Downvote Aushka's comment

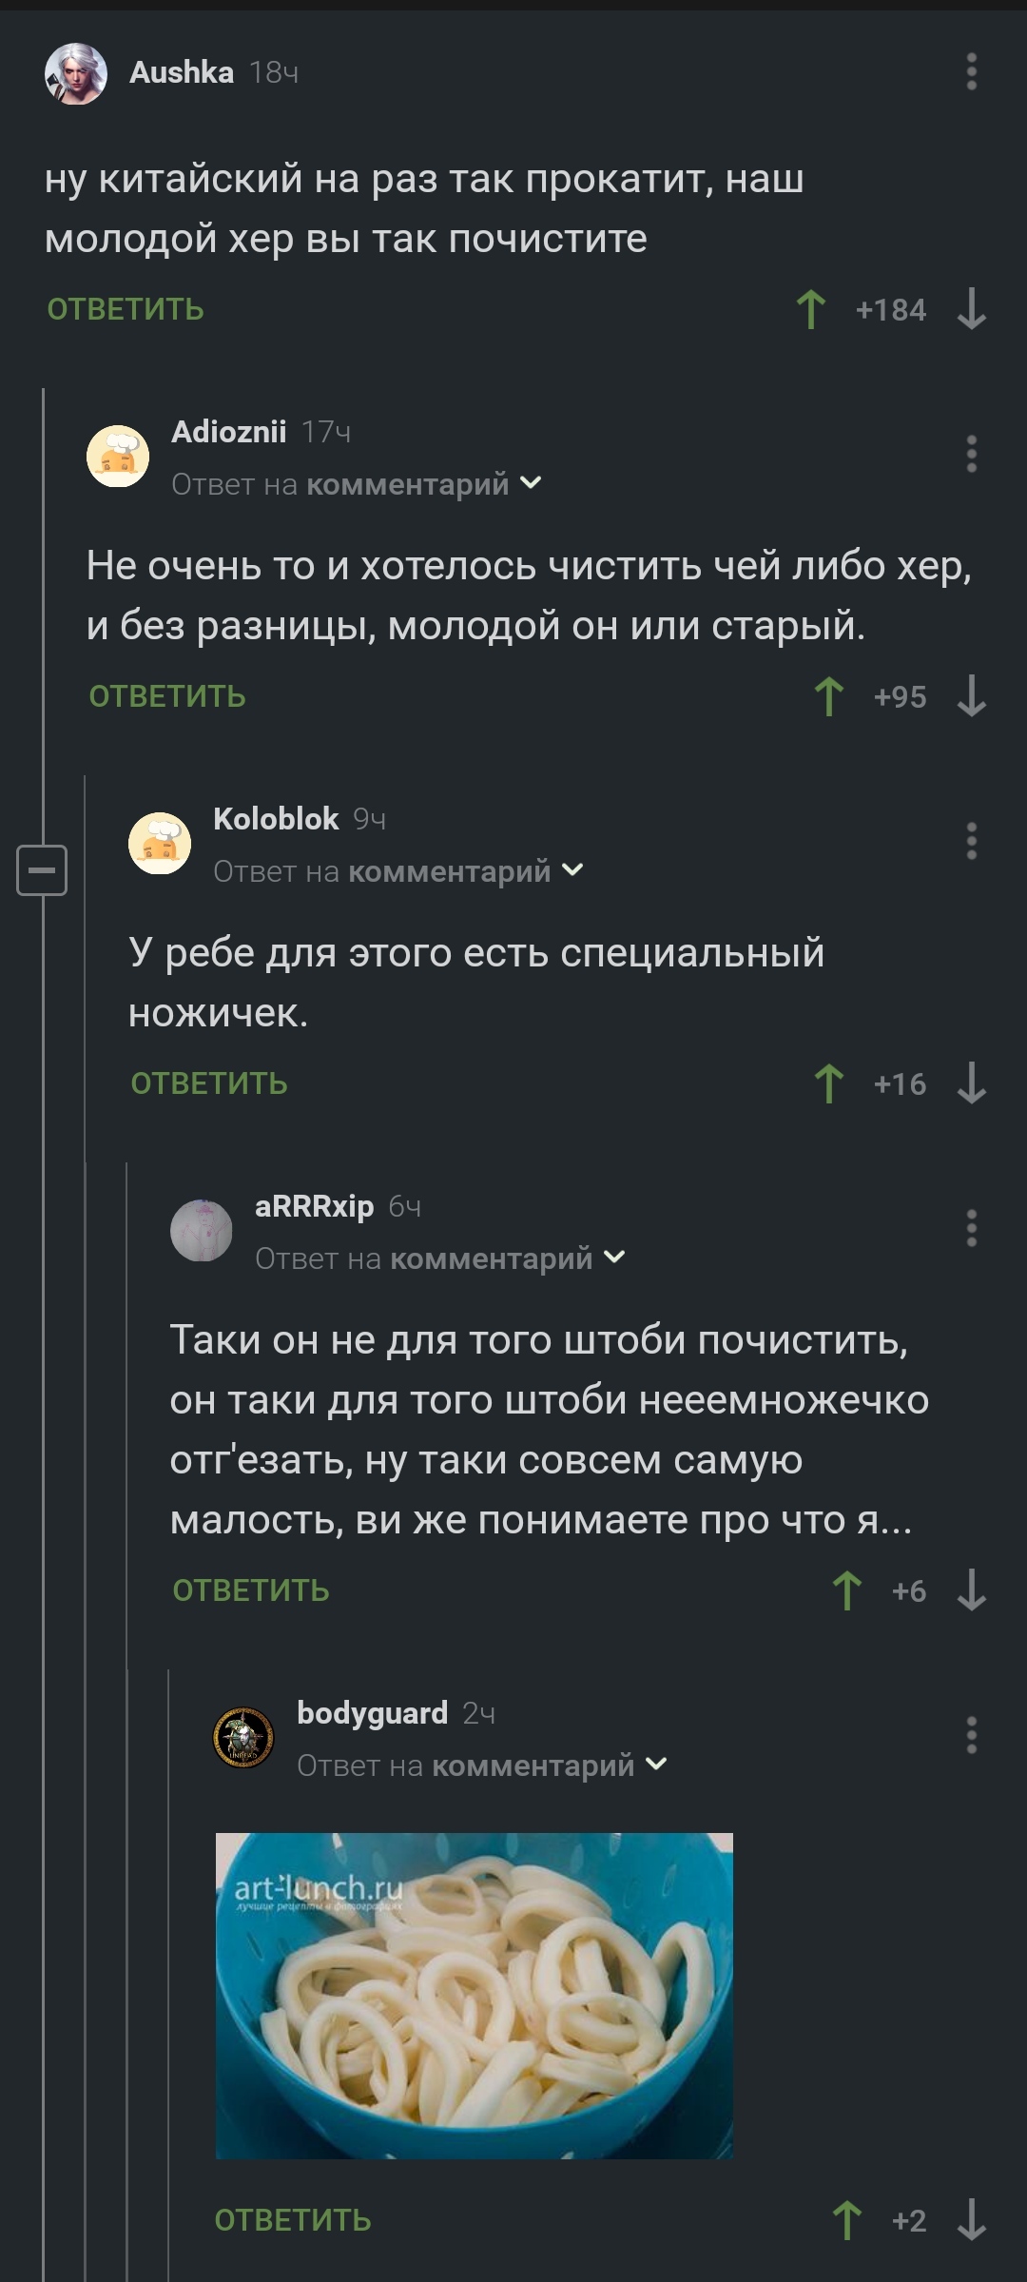[971, 310]
